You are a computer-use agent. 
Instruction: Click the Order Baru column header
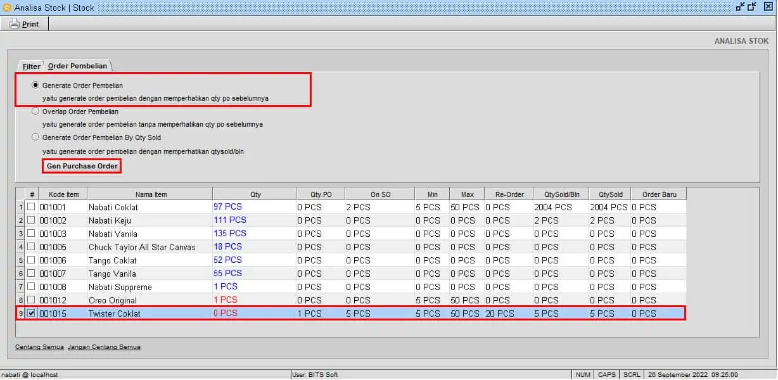click(x=659, y=194)
